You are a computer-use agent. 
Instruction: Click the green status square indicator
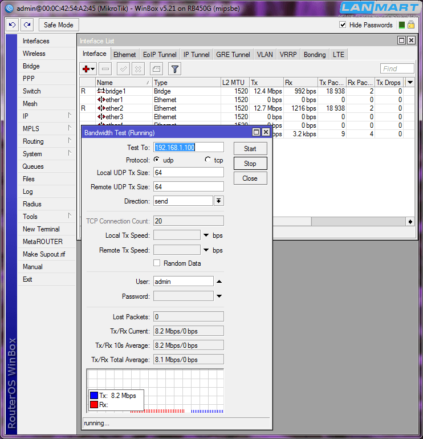(x=402, y=25)
